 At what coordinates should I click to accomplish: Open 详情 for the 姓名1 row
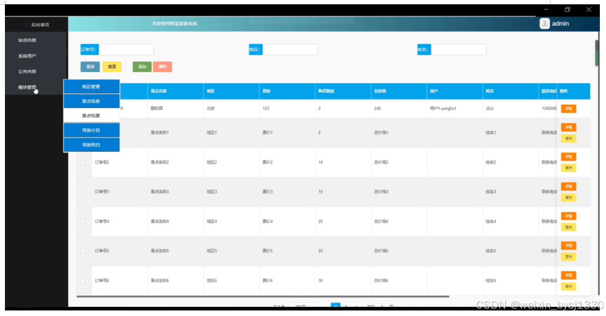click(568, 127)
